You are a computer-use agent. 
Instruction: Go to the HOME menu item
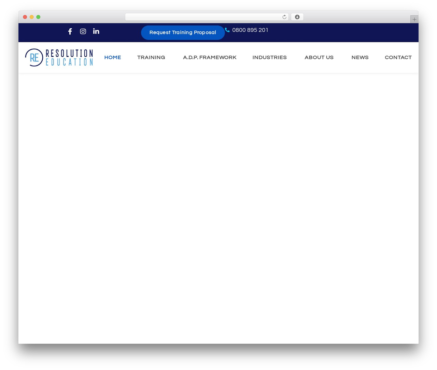(x=113, y=57)
